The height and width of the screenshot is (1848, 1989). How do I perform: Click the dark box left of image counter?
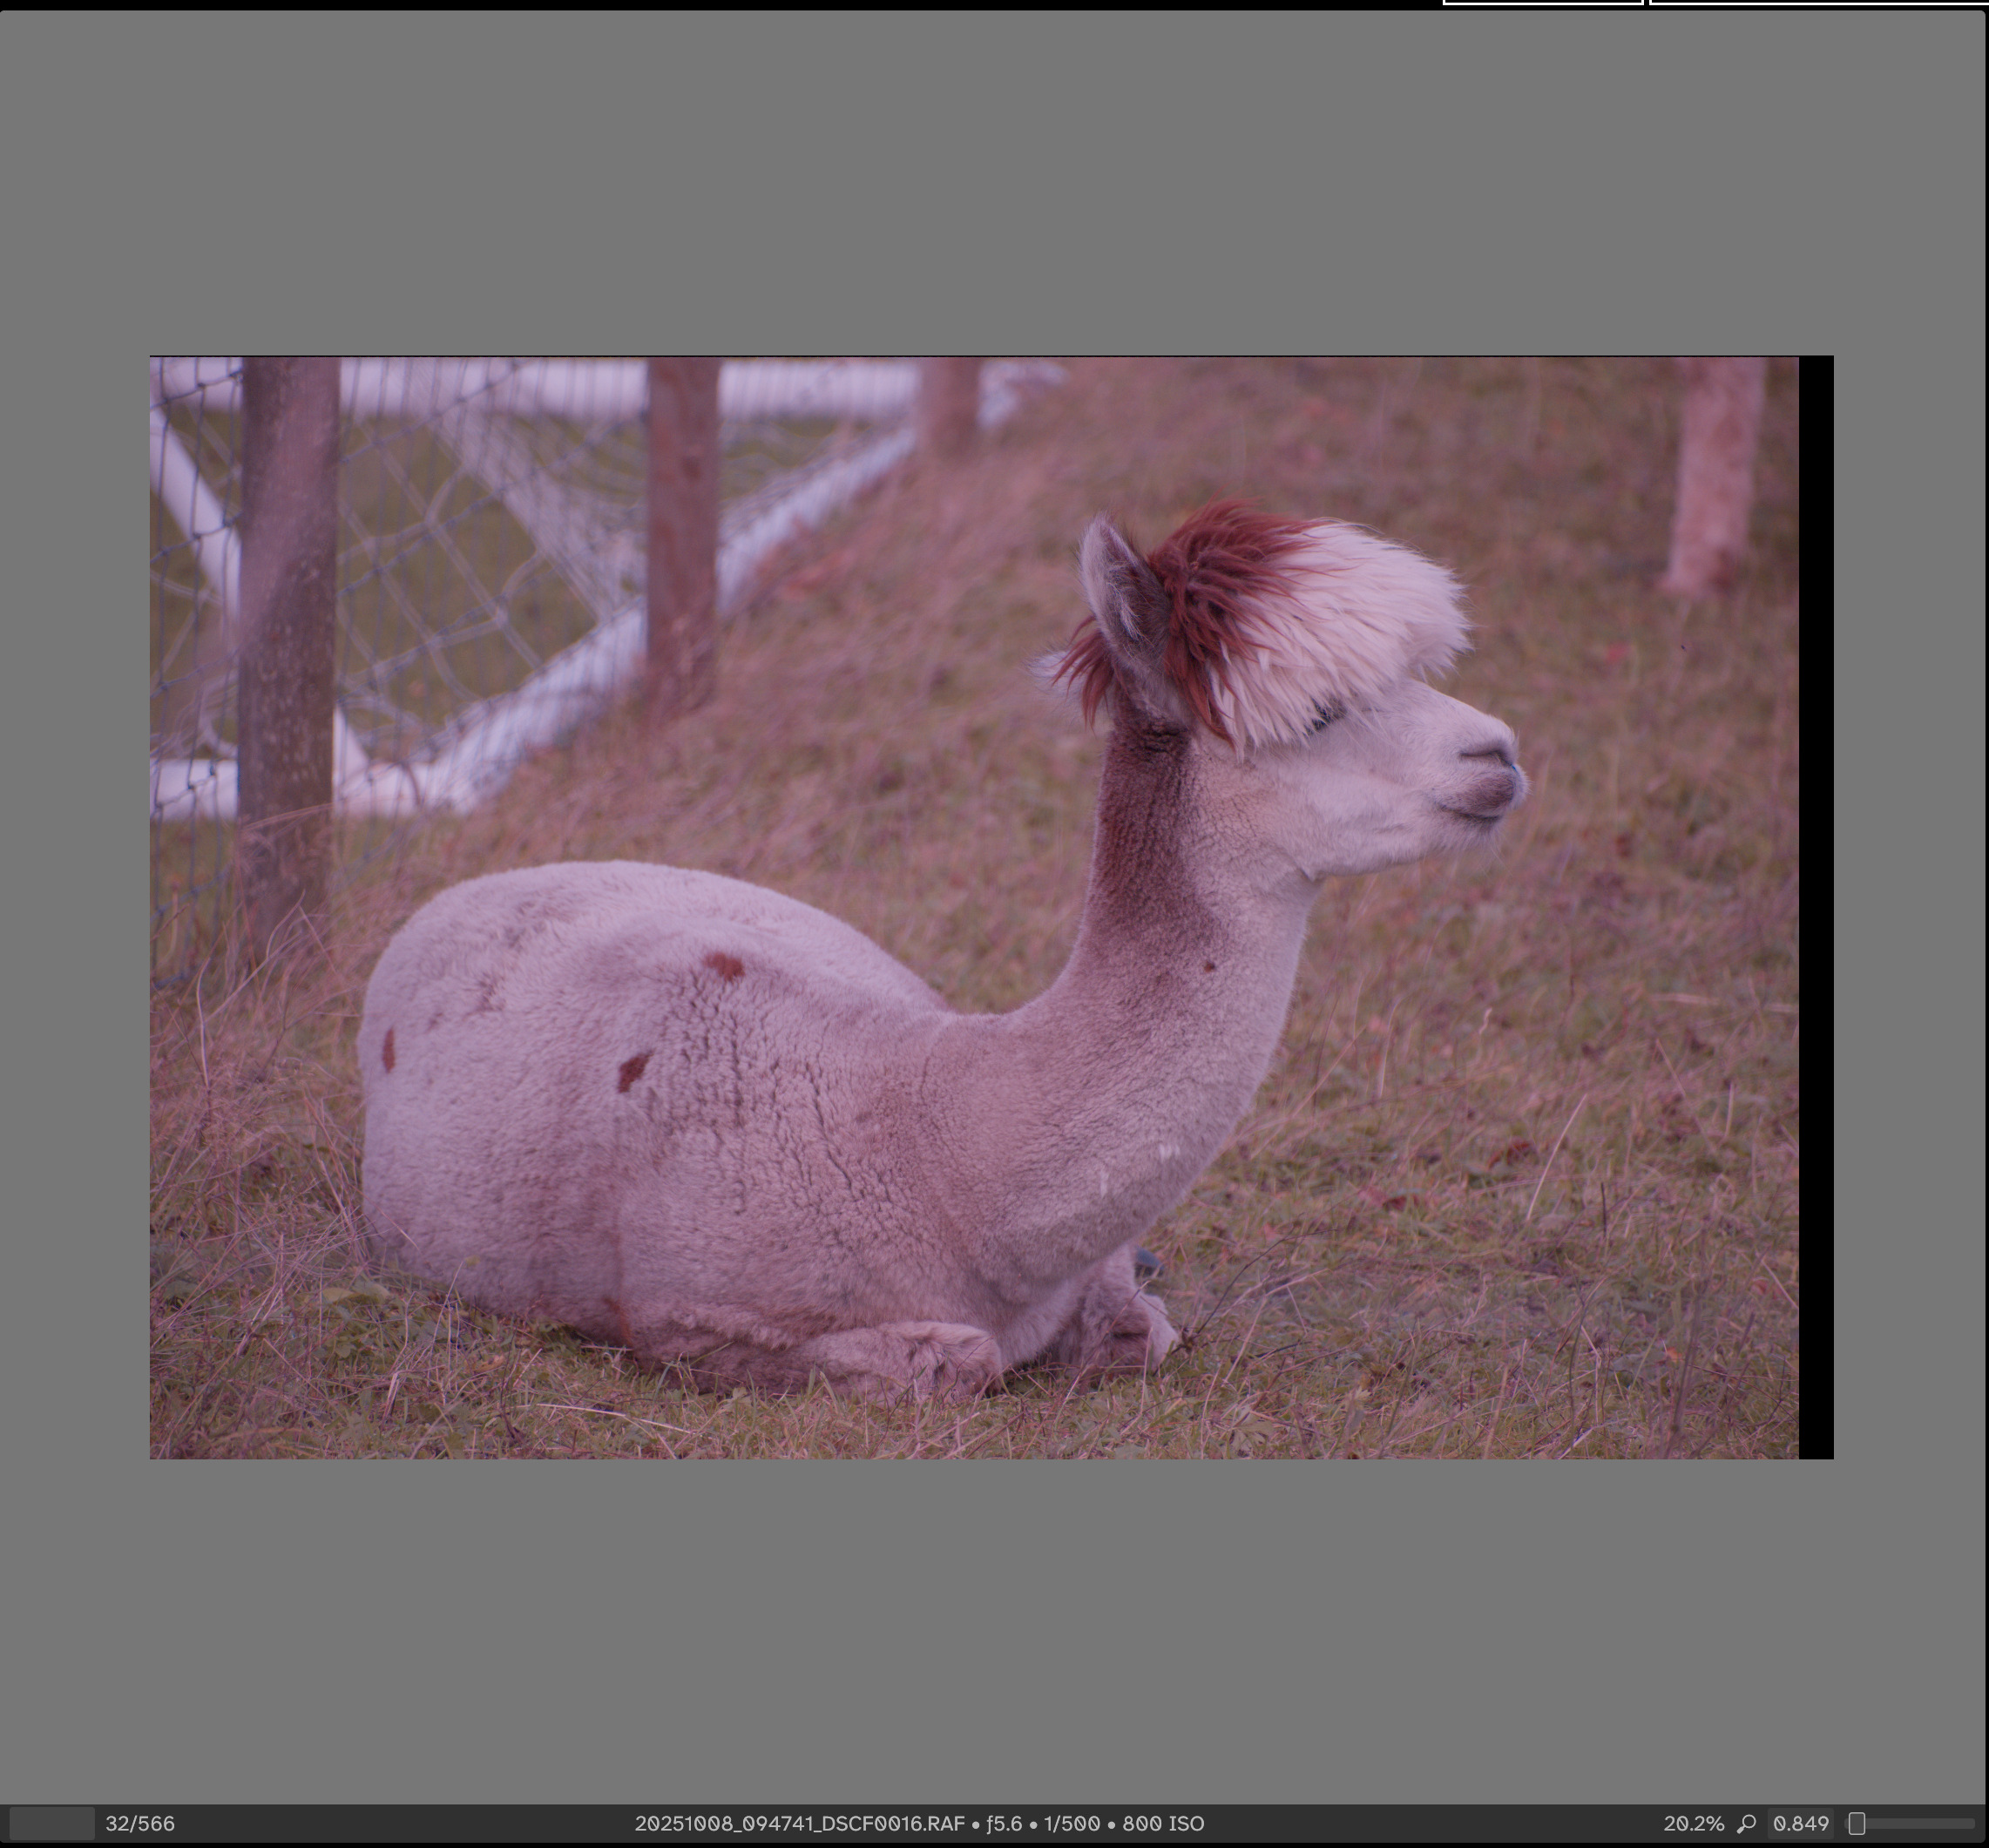coord(52,1823)
